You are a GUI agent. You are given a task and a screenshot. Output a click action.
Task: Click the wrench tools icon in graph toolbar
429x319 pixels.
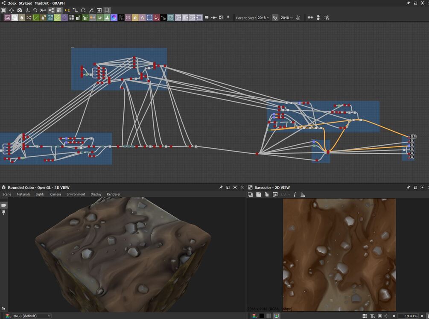pyautogui.click(x=91, y=10)
